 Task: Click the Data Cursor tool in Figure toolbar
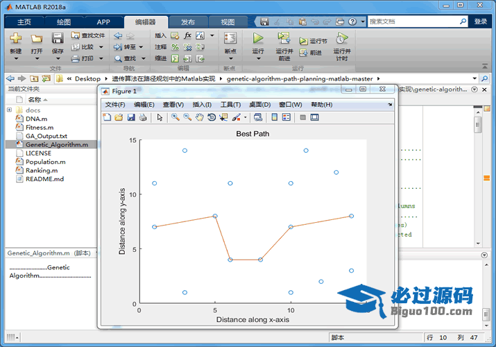[223, 117]
